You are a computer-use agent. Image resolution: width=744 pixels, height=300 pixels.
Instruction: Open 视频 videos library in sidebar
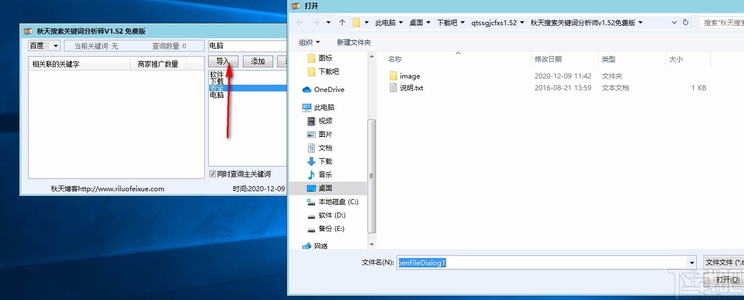[320, 121]
